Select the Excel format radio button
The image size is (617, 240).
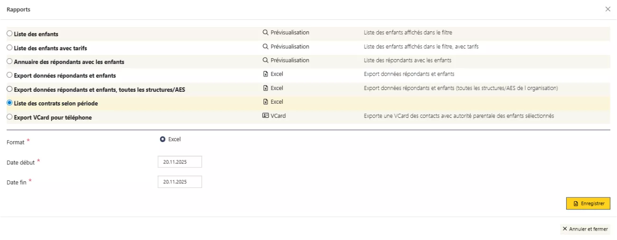pyautogui.click(x=163, y=139)
